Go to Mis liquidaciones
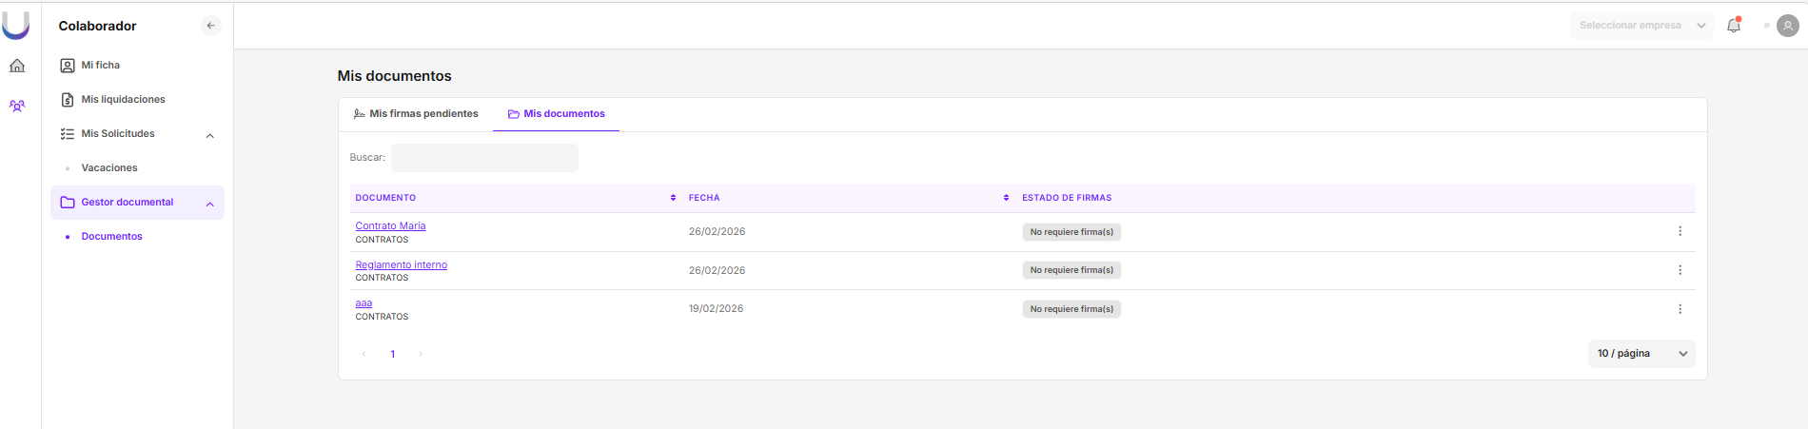The image size is (1808, 429). pos(123,100)
